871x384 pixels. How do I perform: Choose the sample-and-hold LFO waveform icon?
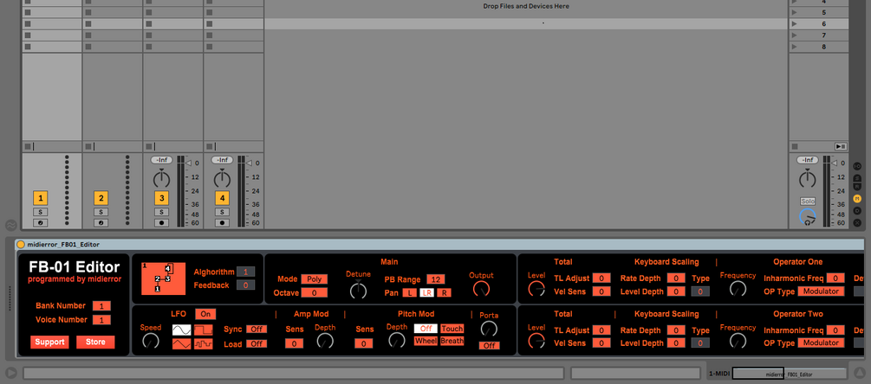(204, 344)
